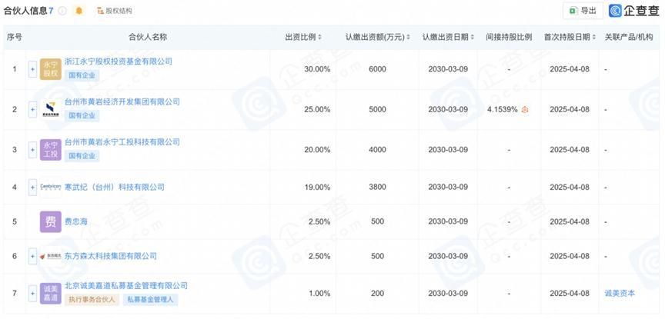Click the 序号 column header

tap(15, 37)
